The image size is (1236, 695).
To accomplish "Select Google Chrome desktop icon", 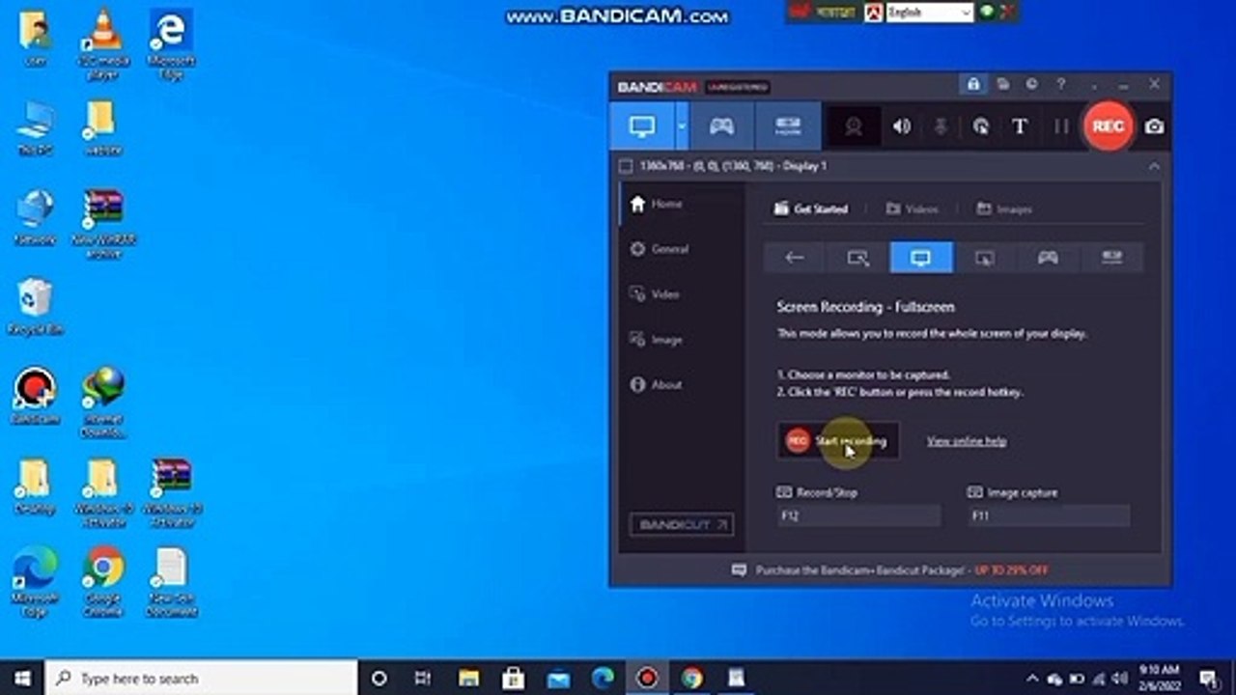I will point(102,582).
